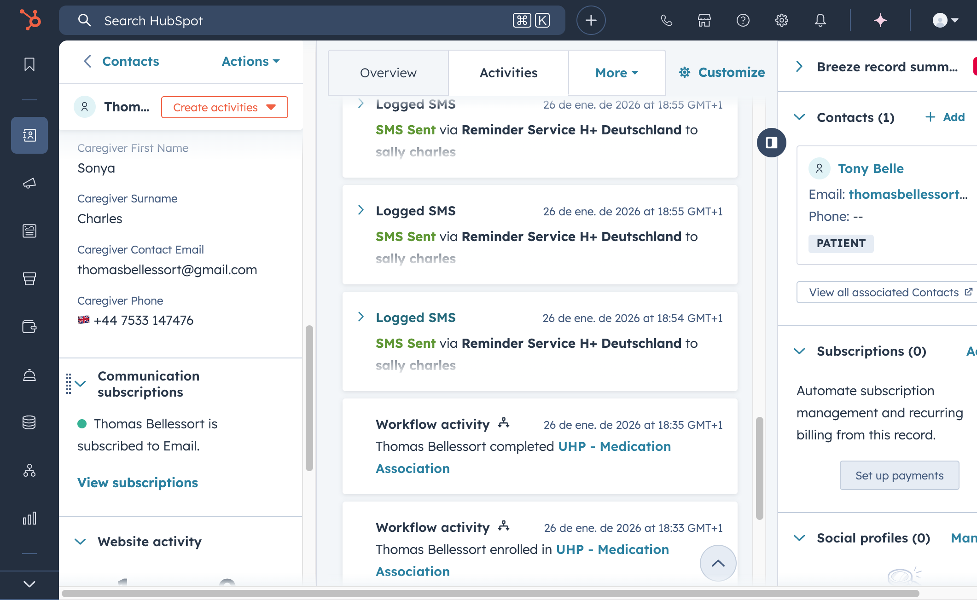Open Tony Belle contact record

(871, 168)
